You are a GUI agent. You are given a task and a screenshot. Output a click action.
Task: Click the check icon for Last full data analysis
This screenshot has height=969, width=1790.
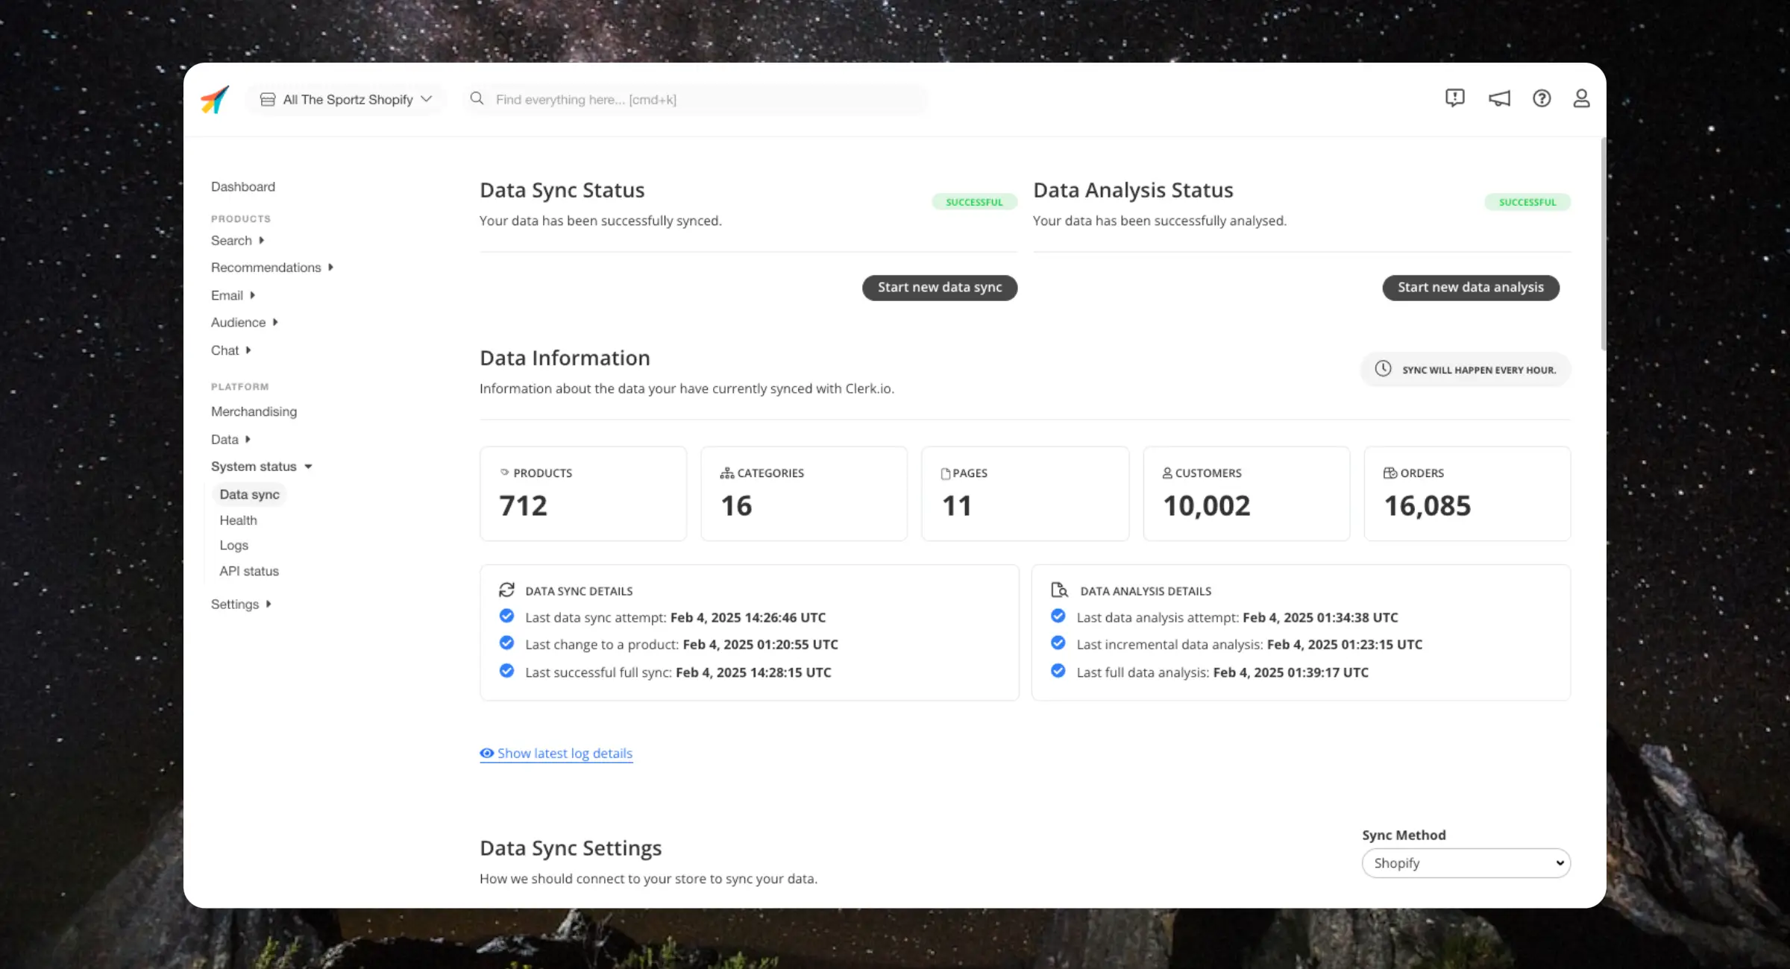(1058, 671)
